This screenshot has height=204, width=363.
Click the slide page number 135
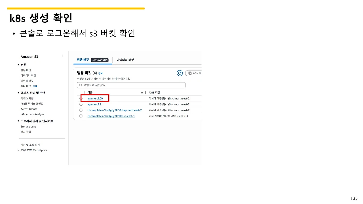tap(354, 198)
